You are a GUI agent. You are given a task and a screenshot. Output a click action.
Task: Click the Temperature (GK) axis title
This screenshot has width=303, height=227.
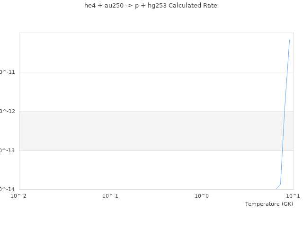[x=269, y=204]
